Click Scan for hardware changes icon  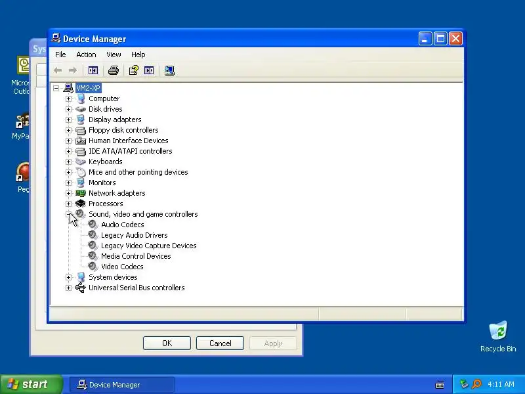[x=169, y=70]
